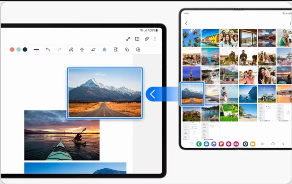This screenshot has height=184, width=292.
Task: Select the dark navy pen color swatch
Action: (25, 49)
